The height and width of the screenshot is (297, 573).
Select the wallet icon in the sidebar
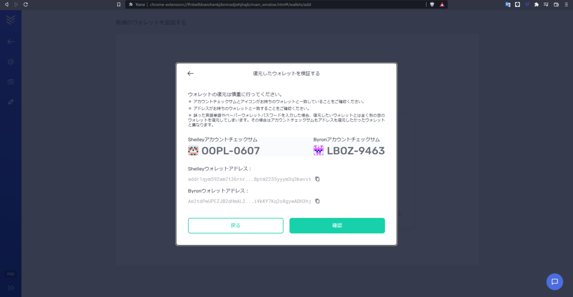tap(10, 82)
